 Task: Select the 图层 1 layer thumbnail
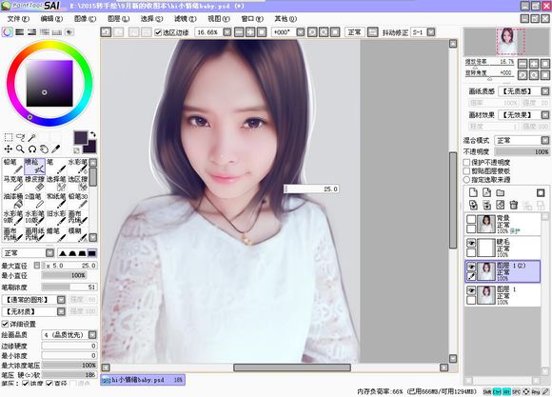[485, 295]
